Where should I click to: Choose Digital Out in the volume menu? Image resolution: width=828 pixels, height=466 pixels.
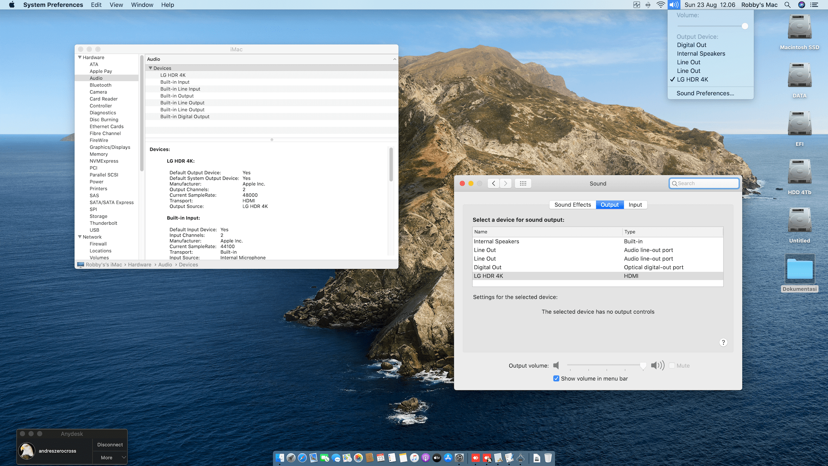point(711,45)
